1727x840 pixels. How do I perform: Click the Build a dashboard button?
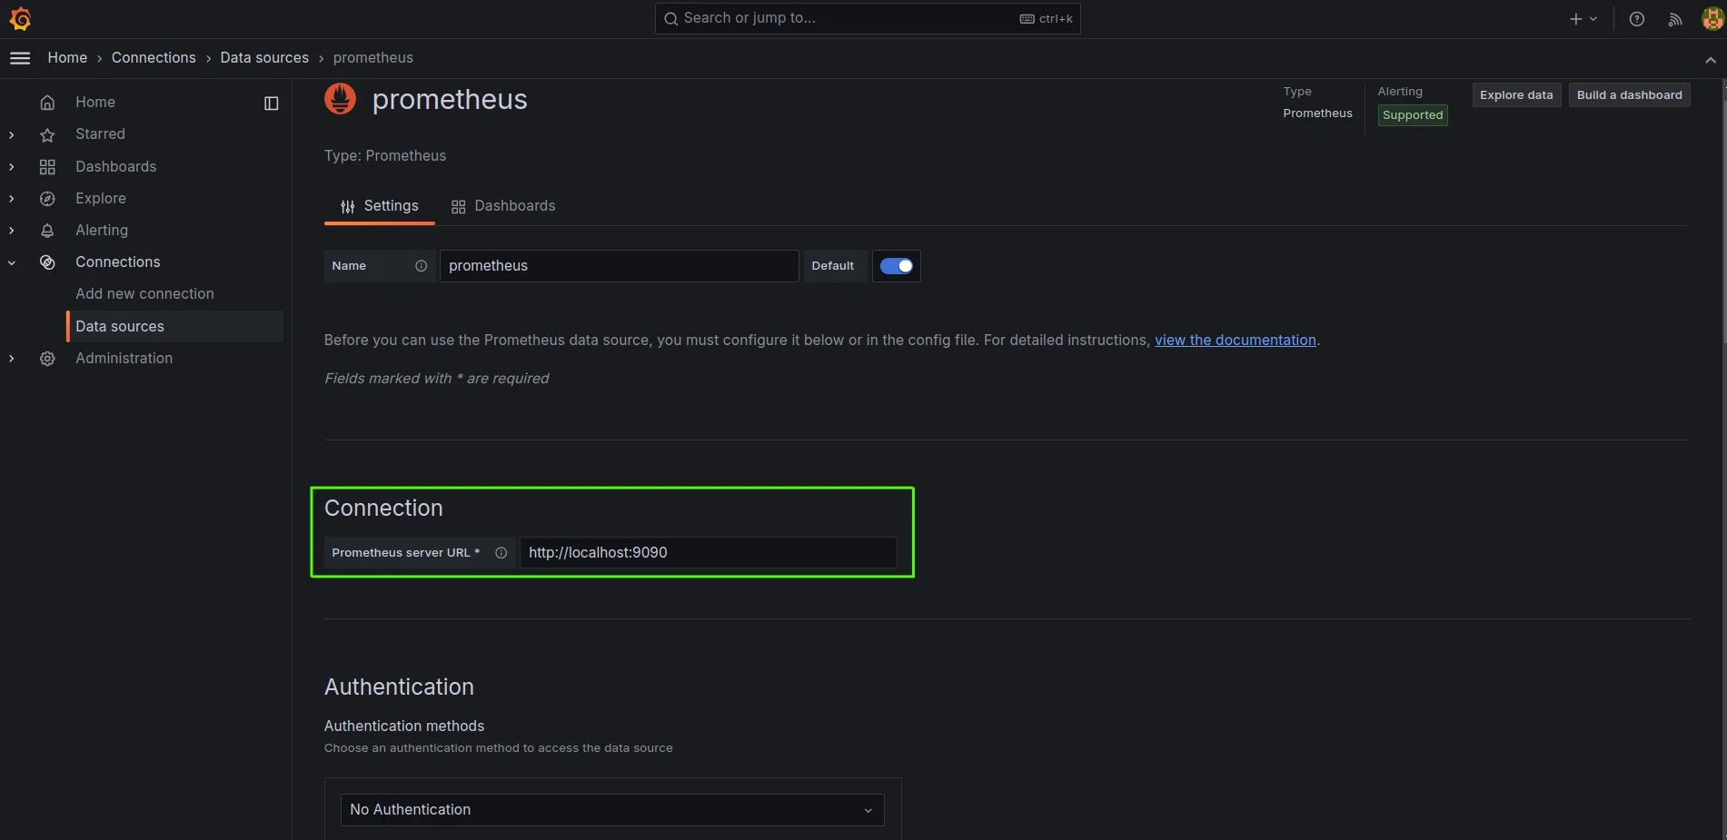pos(1629,94)
